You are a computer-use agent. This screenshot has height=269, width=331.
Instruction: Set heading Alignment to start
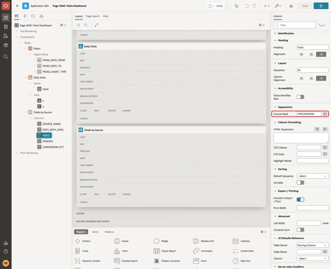click(302, 54)
